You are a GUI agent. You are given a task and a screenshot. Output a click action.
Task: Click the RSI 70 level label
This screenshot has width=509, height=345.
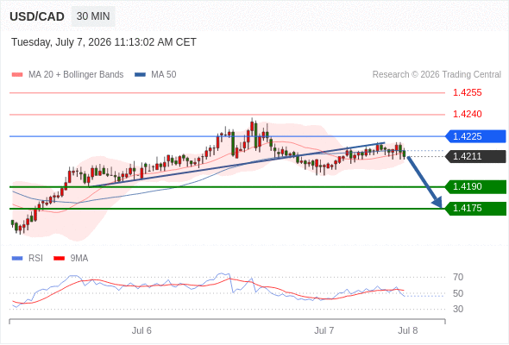tap(458, 277)
